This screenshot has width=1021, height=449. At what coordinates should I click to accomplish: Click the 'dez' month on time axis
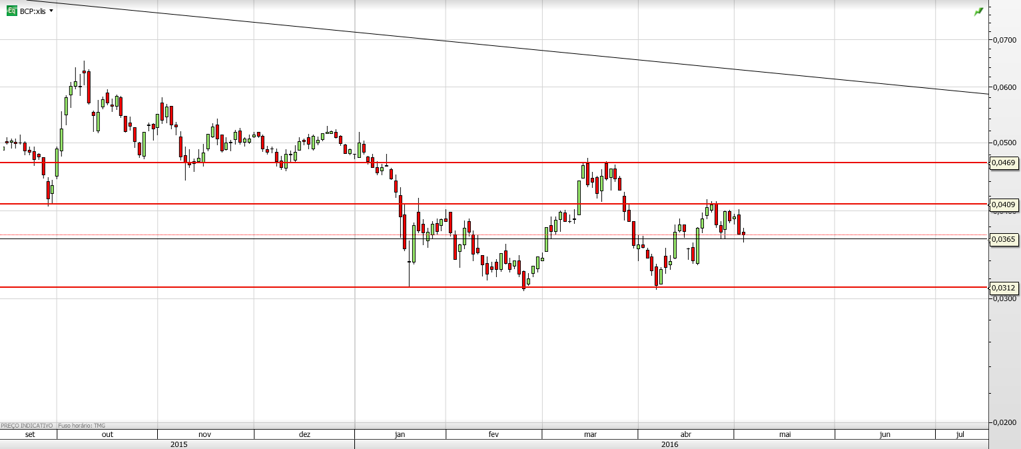click(304, 434)
